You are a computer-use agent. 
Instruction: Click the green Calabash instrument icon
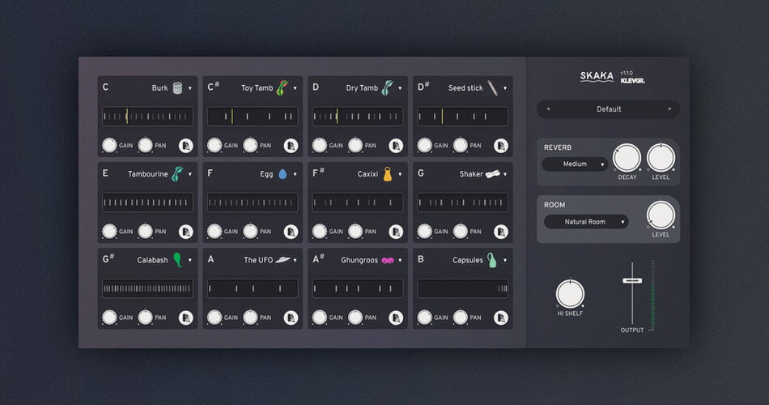click(x=177, y=260)
